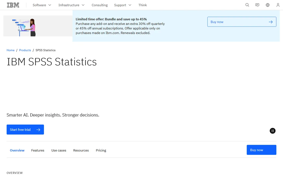Click the IBM logo
The image size is (283, 177).
coord(13,5)
